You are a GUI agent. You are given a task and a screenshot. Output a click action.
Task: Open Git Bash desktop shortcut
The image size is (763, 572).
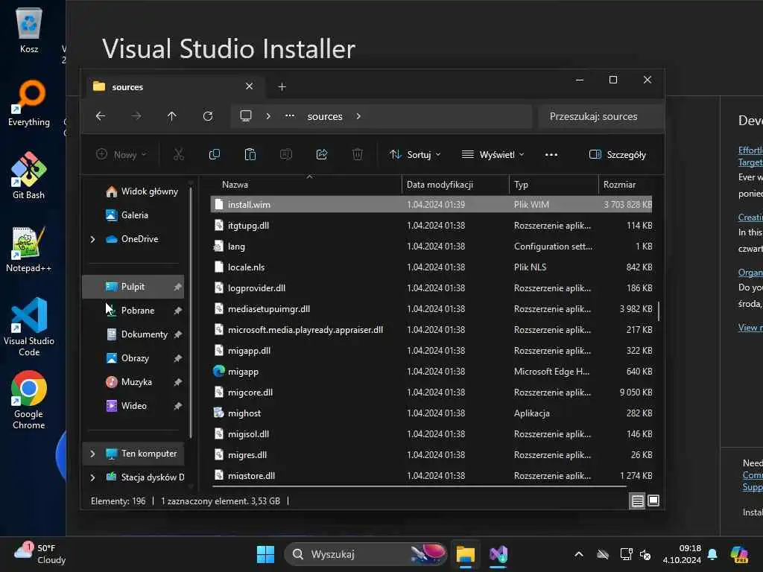click(29, 176)
